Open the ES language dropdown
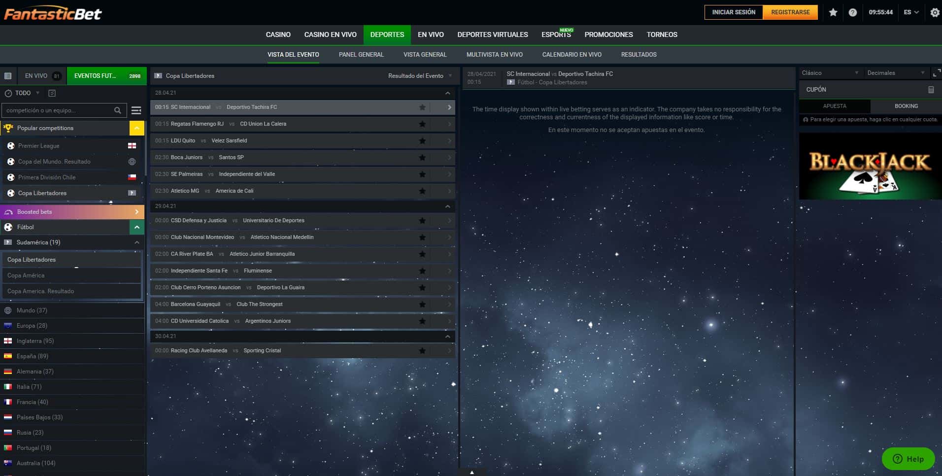 tap(911, 12)
